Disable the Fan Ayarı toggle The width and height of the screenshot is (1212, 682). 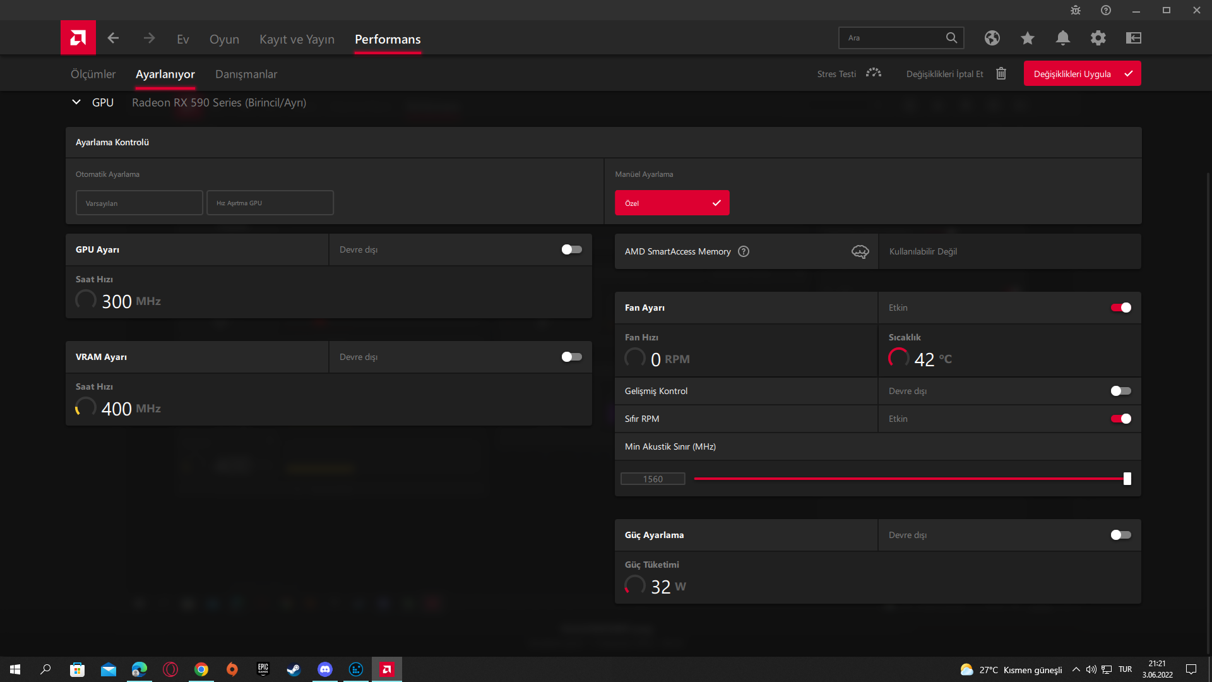pos(1121,308)
